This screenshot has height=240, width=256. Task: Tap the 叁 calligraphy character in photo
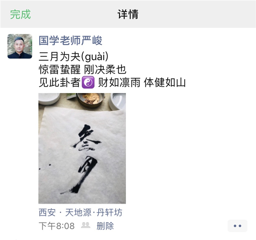pyautogui.click(x=86, y=137)
